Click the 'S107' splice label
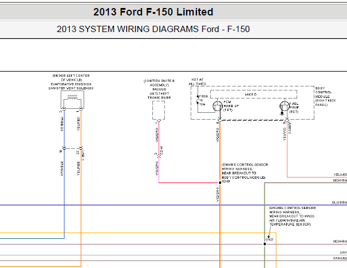The height and width of the screenshot is (268, 347). 269,240
